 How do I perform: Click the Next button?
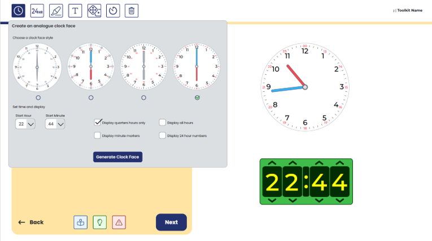pyautogui.click(x=171, y=222)
